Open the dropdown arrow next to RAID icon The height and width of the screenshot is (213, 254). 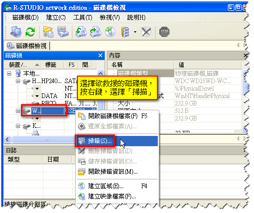click(x=135, y=32)
